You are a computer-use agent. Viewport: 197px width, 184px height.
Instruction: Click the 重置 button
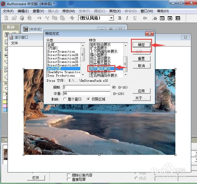click(141, 59)
